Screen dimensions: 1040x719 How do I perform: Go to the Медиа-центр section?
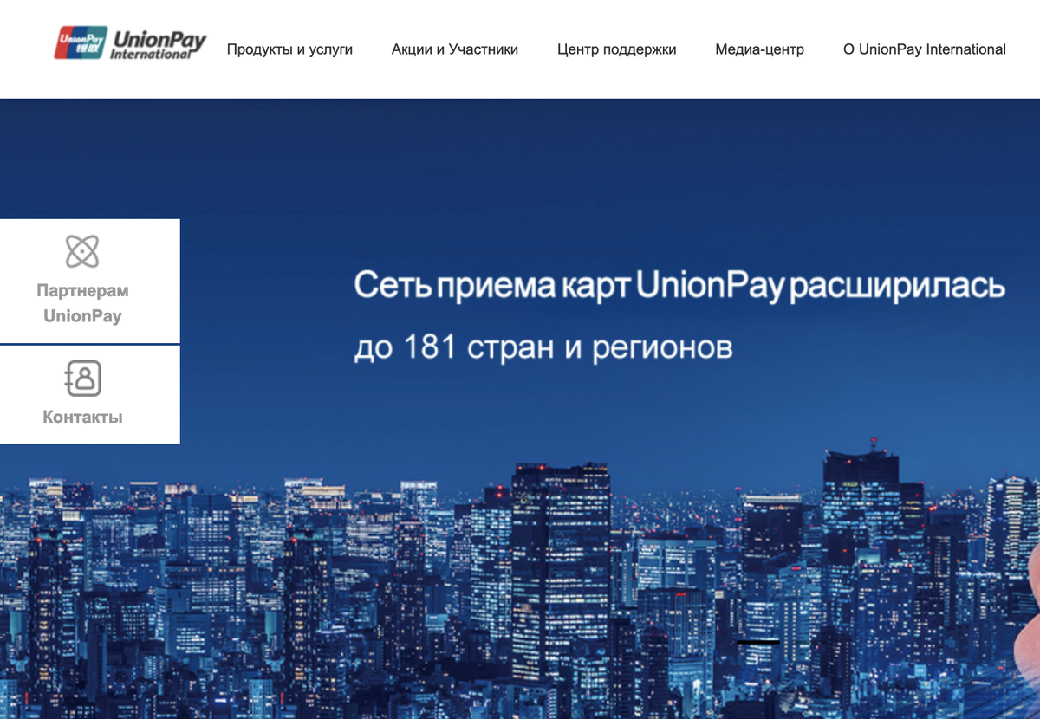[759, 49]
